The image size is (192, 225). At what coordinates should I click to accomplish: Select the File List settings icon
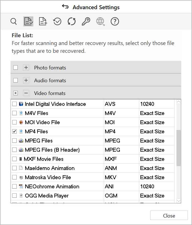click(28, 21)
